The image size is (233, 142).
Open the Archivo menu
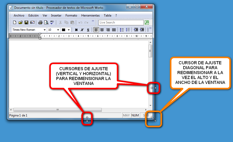tap(19, 15)
